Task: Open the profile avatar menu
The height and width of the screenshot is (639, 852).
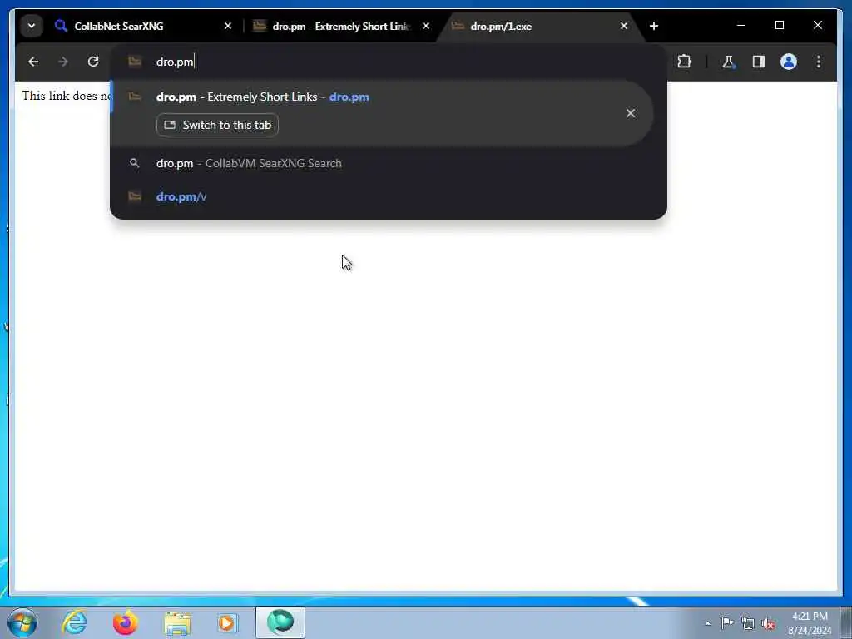Action: click(789, 62)
